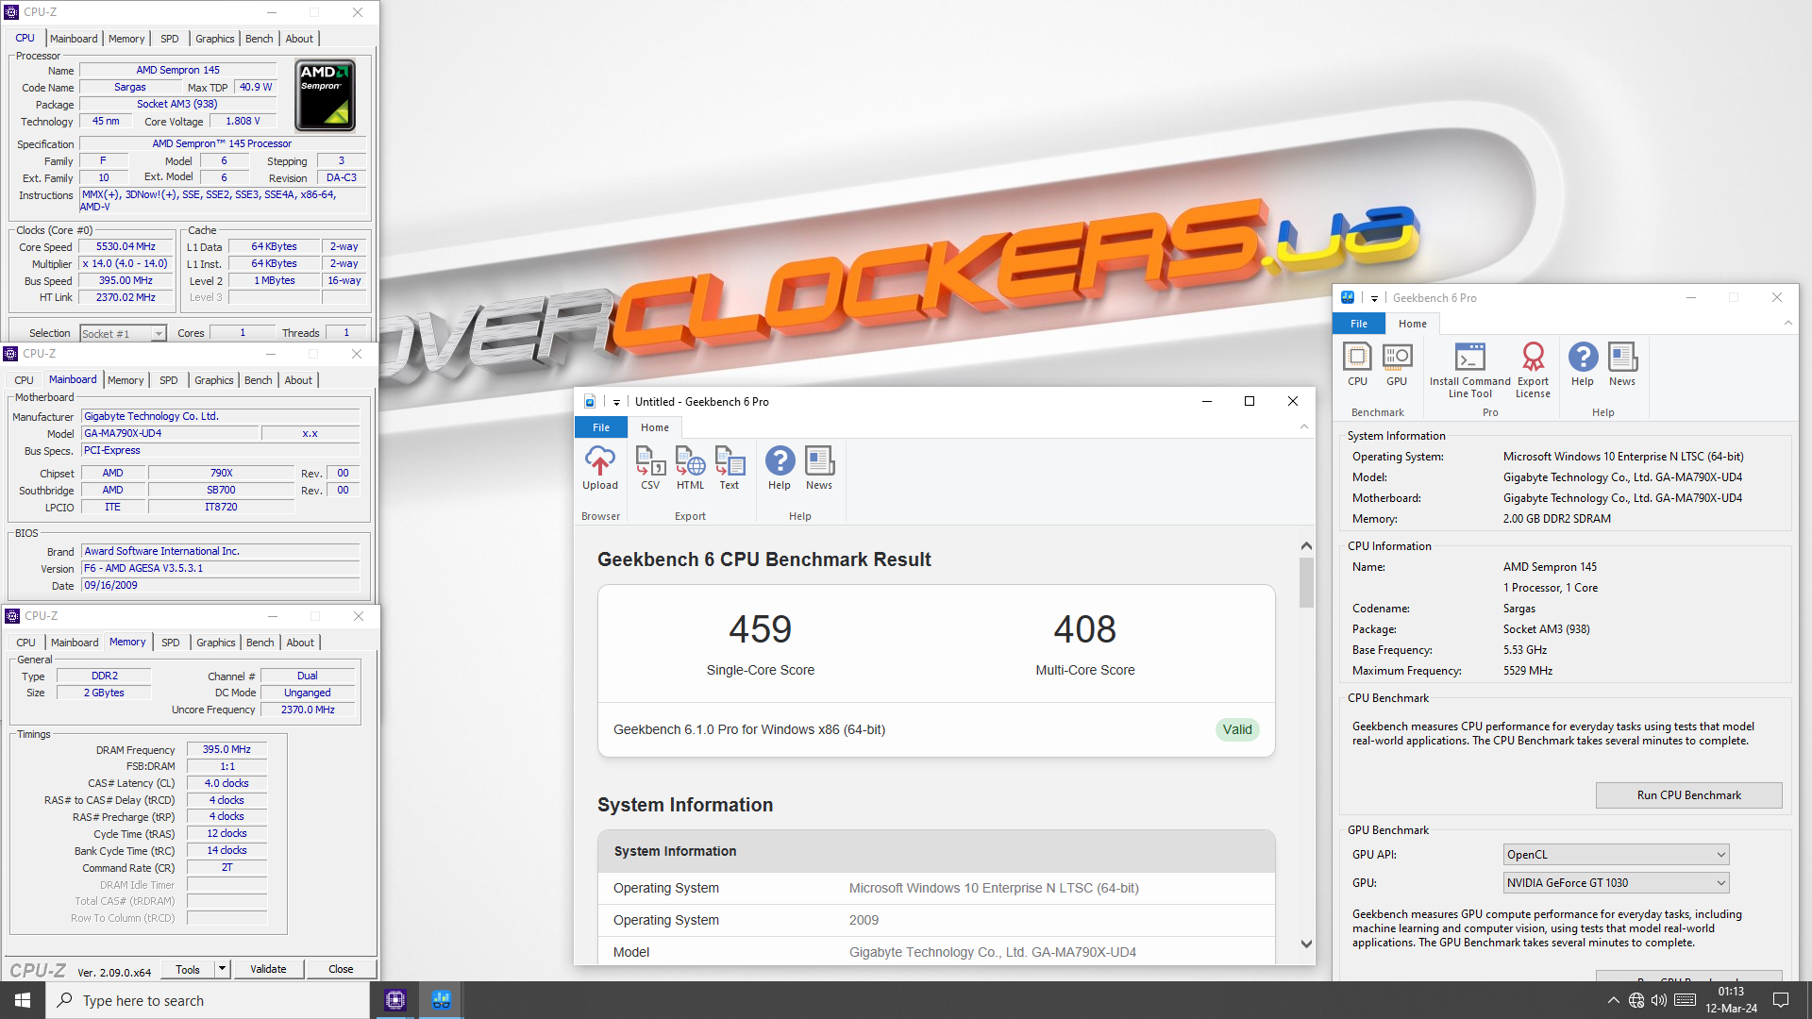Switch to Graphics tab in top CPU-Z window
This screenshot has height=1019, width=1812.
(214, 39)
